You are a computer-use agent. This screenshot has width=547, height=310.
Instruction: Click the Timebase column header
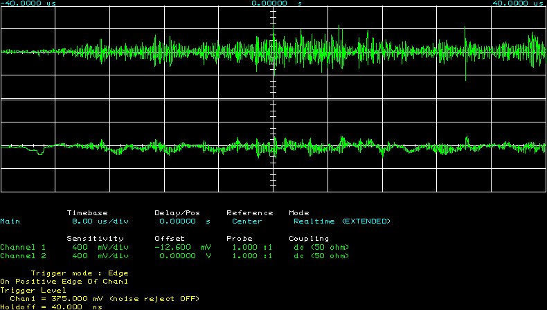coord(89,212)
